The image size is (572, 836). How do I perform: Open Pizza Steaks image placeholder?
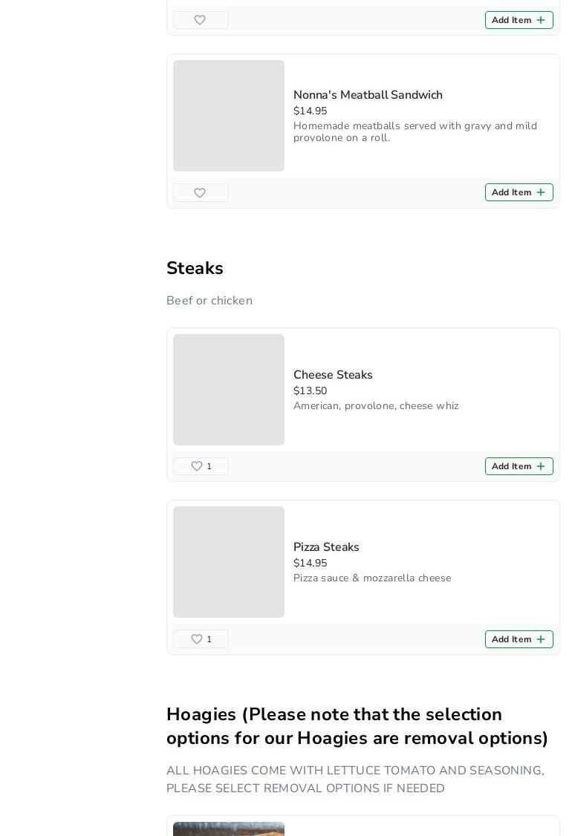(229, 562)
